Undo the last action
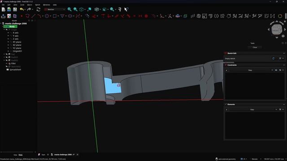 click(x=22, y=9)
